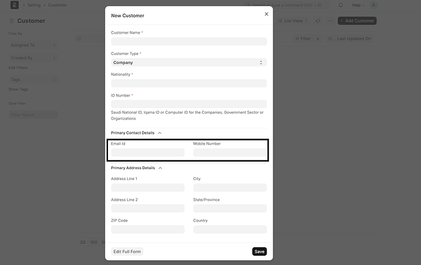The width and height of the screenshot is (421, 265).
Task: Collapse the Primary Contact Details section
Action: point(160,132)
